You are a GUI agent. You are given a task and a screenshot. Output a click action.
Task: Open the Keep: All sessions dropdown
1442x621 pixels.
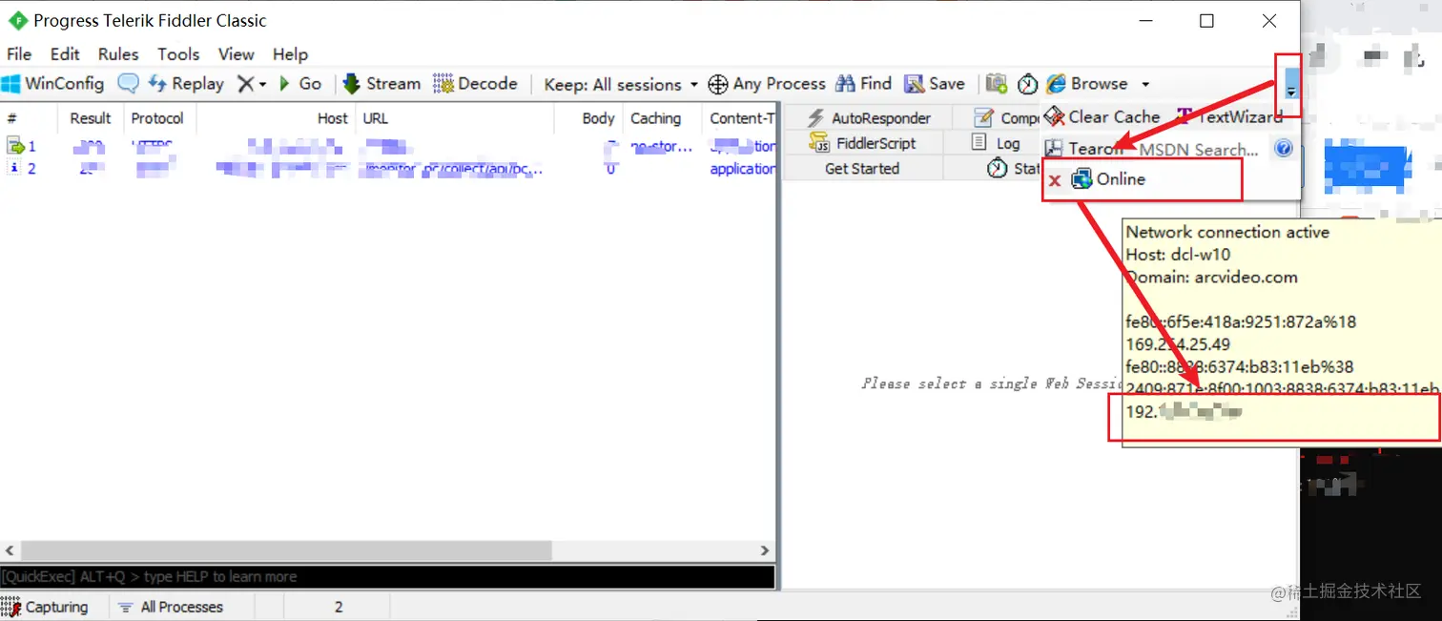621,85
